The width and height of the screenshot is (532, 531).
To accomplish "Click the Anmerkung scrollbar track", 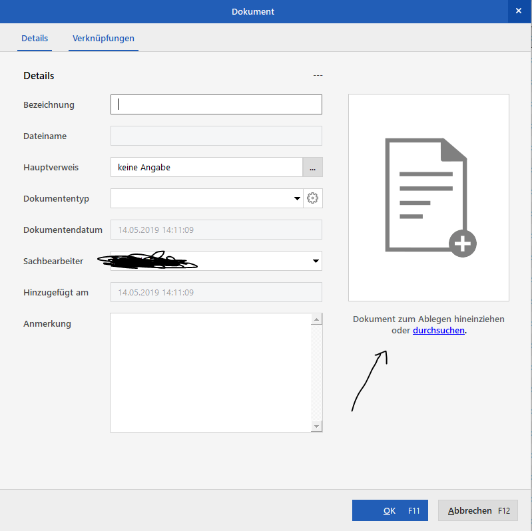I will point(316,373).
